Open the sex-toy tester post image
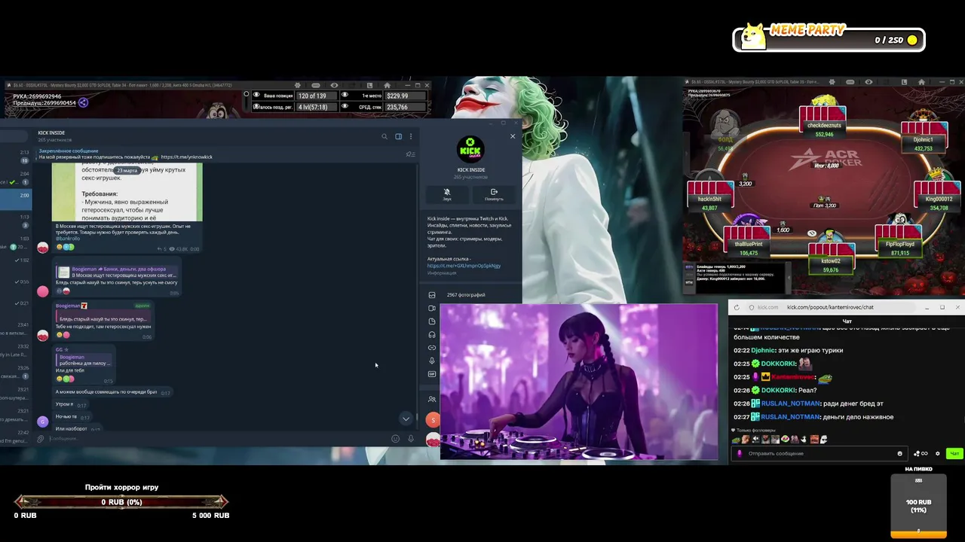965x542 pixels. point(127,192)
